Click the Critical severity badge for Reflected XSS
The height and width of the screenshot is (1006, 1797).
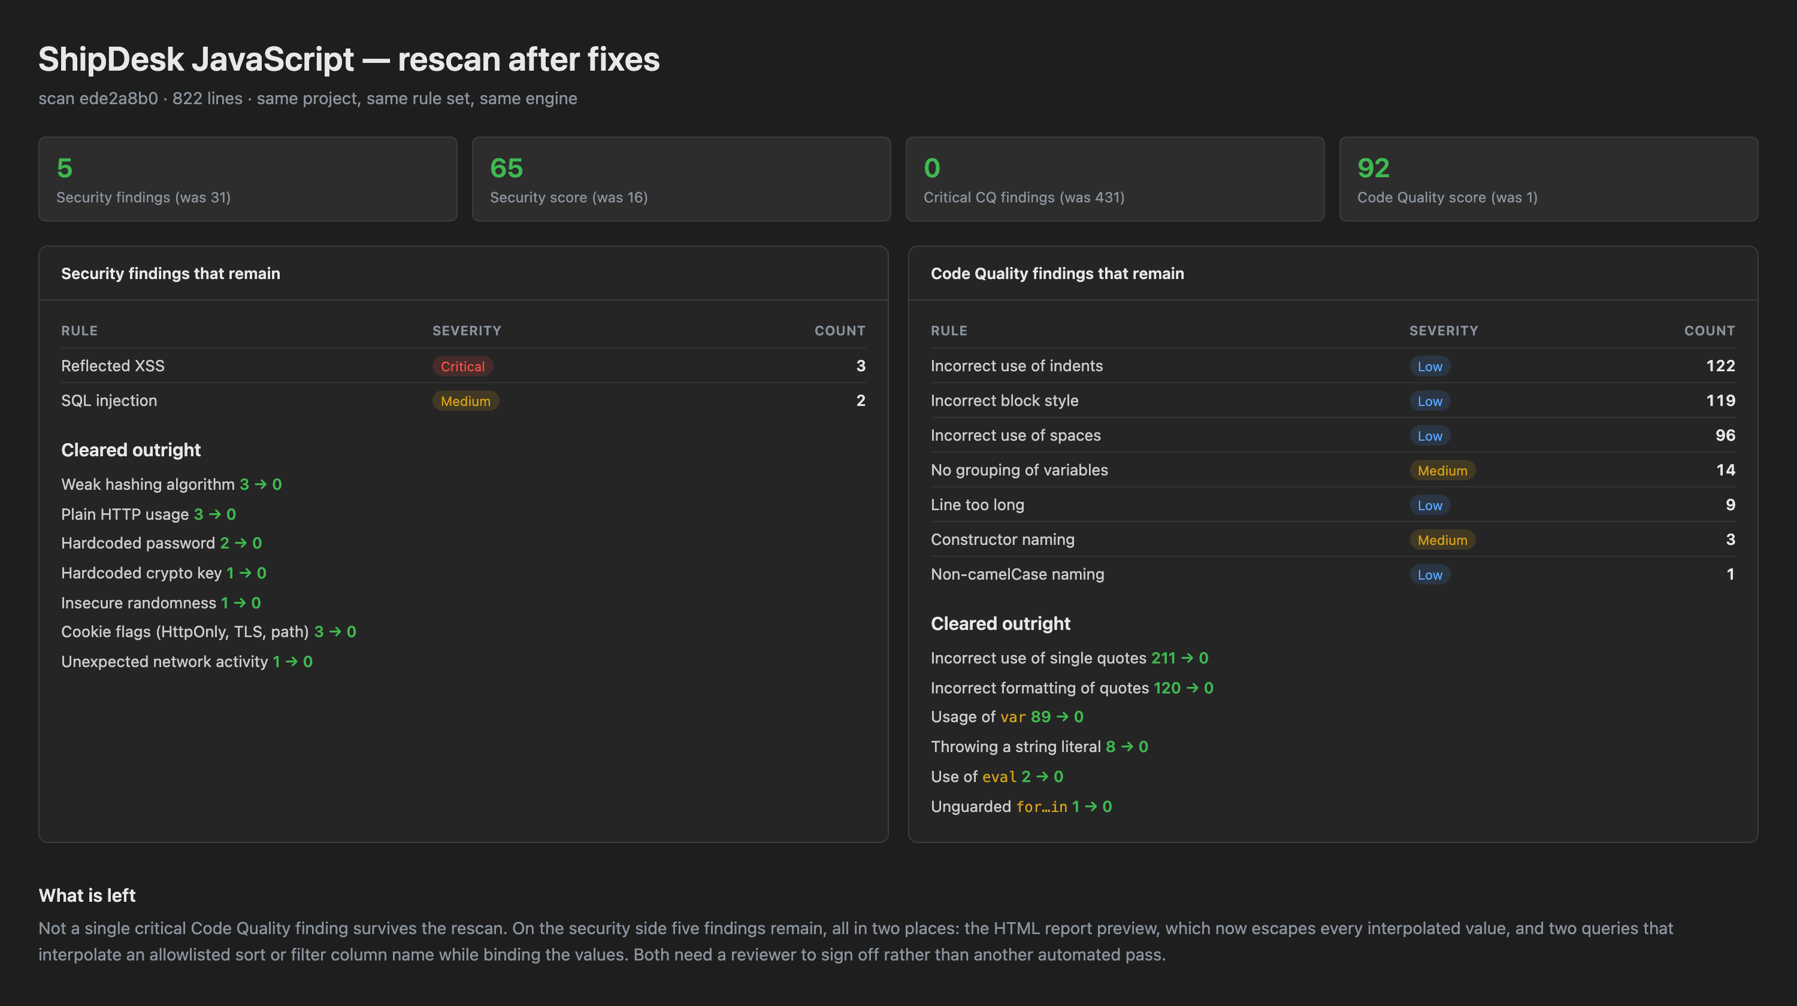[462, 366]
